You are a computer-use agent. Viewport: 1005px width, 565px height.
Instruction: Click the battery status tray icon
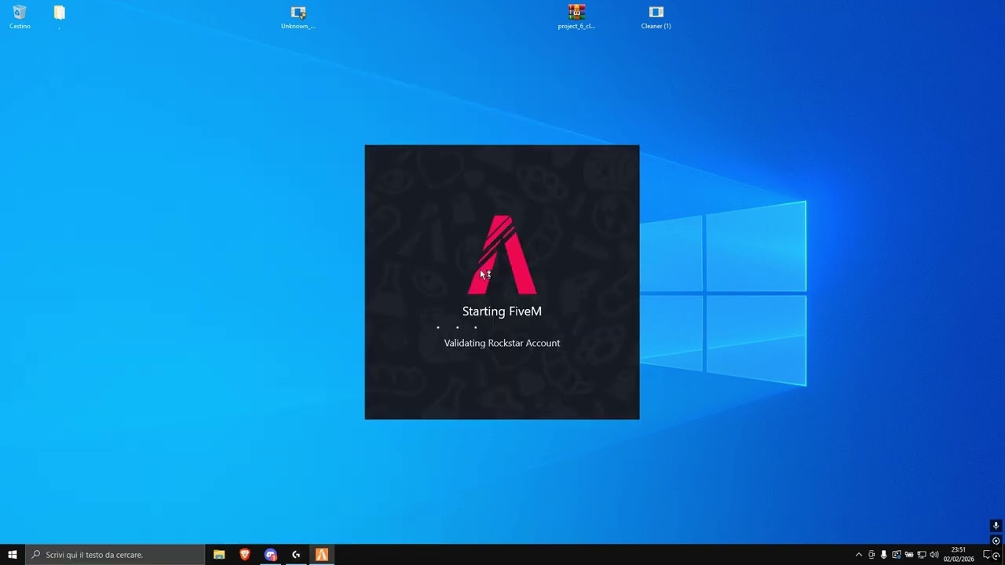pyautogui.click(x=909, y=555)
